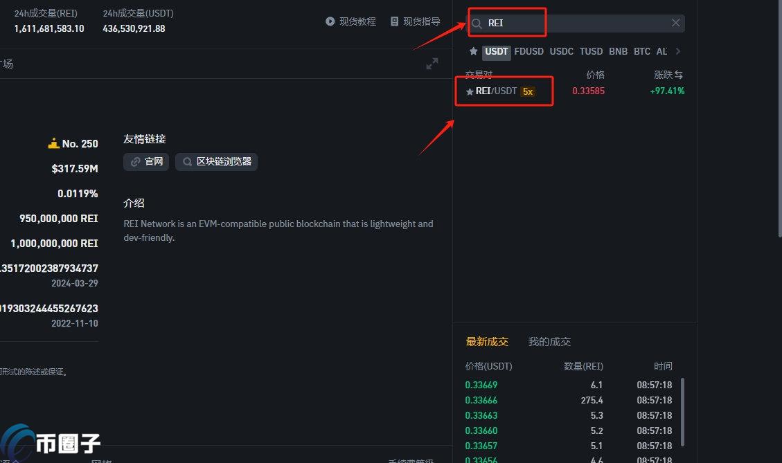
Task: Click the 1,000,000,000 REI max supply
Action: pyautogui.click(x=54, y=244)
